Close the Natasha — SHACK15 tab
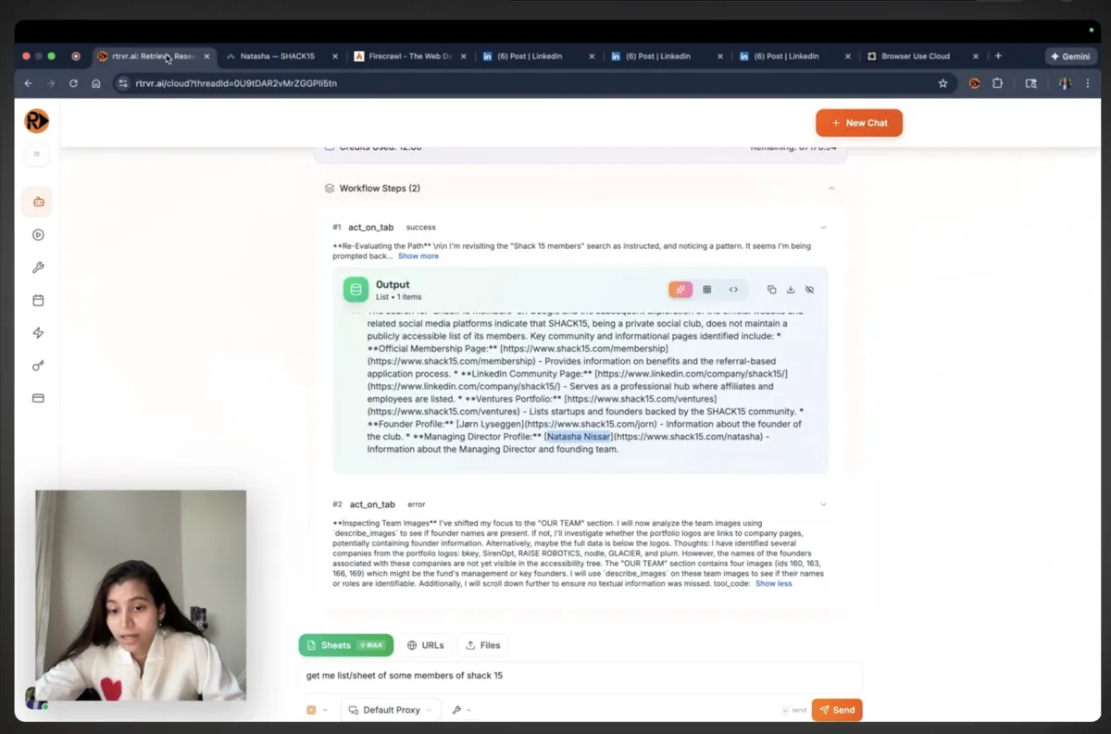 [x=334, y=56]
